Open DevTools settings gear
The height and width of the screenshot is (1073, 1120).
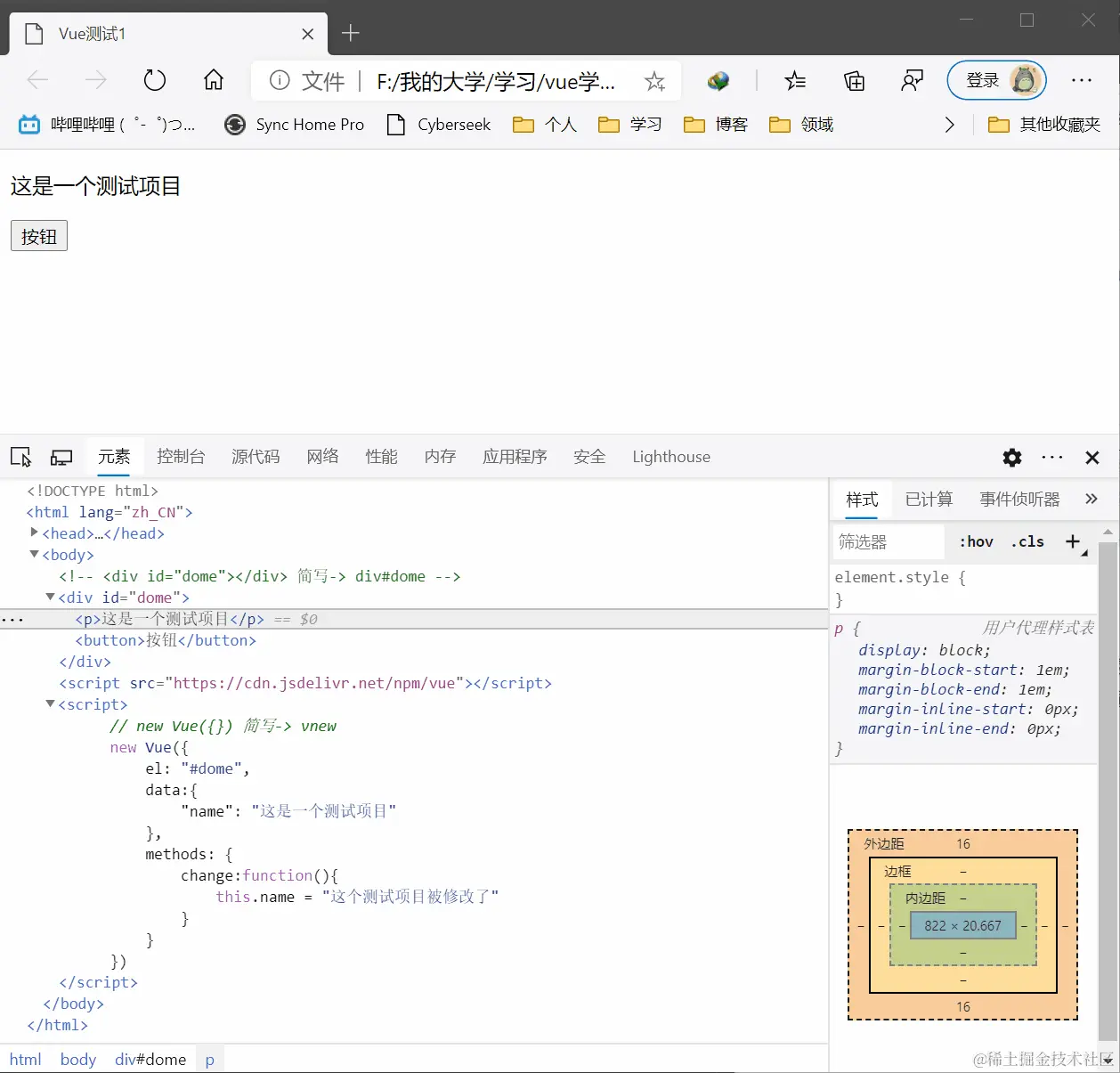[x=1012, y=458]
